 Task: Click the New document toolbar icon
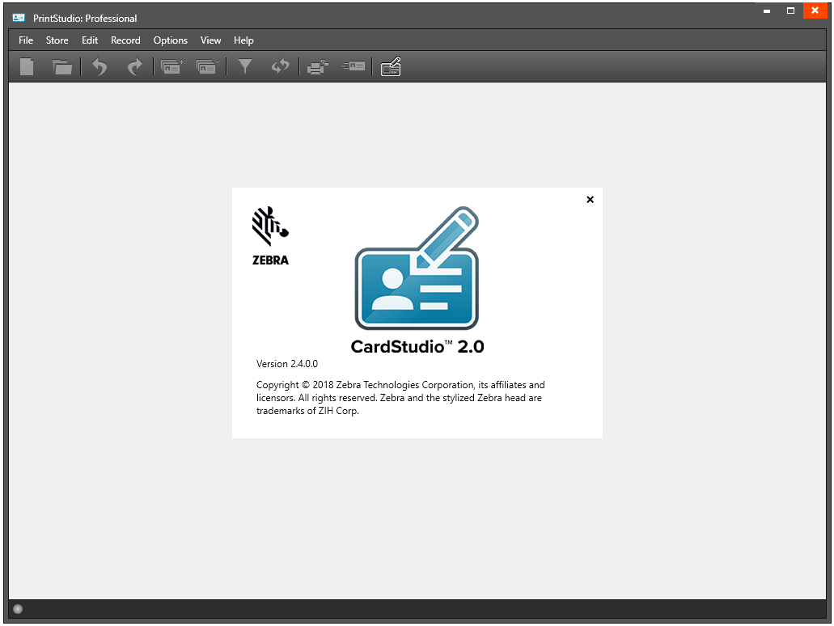(27, 66)
